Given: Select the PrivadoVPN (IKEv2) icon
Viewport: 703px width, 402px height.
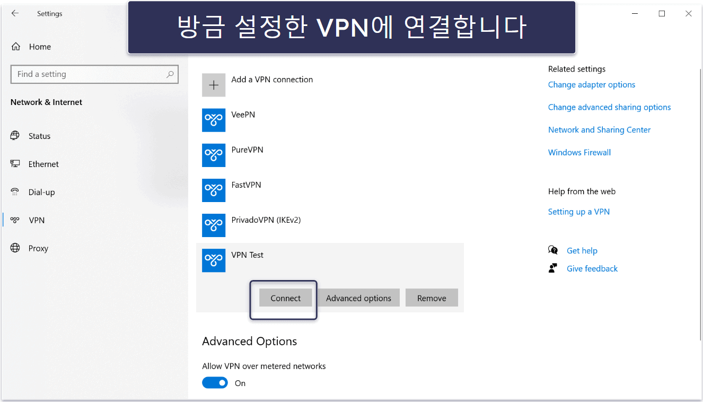Looking at the screenshot, I should (x=214, y=225).
